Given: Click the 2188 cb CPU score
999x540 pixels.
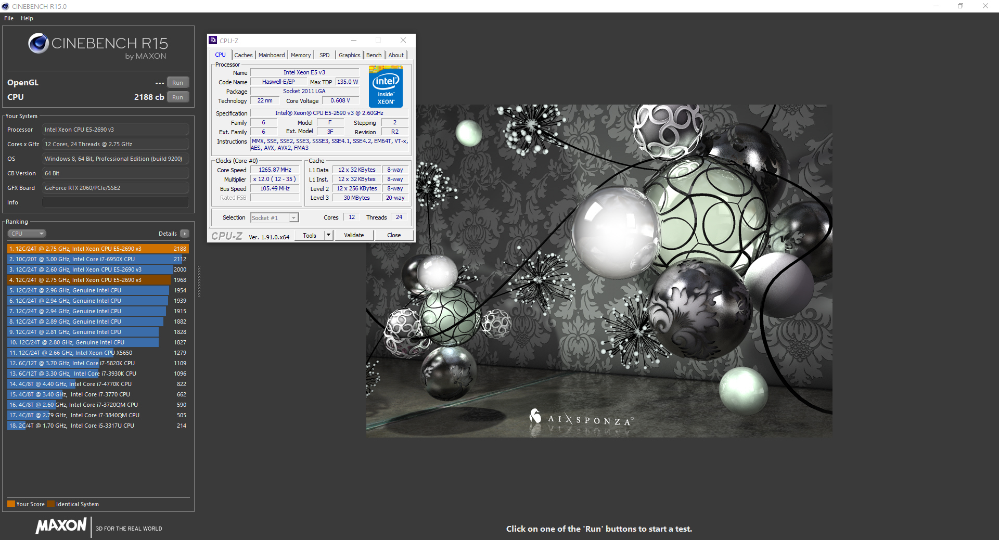Looking at the screenshot, I should coord(149,97).
